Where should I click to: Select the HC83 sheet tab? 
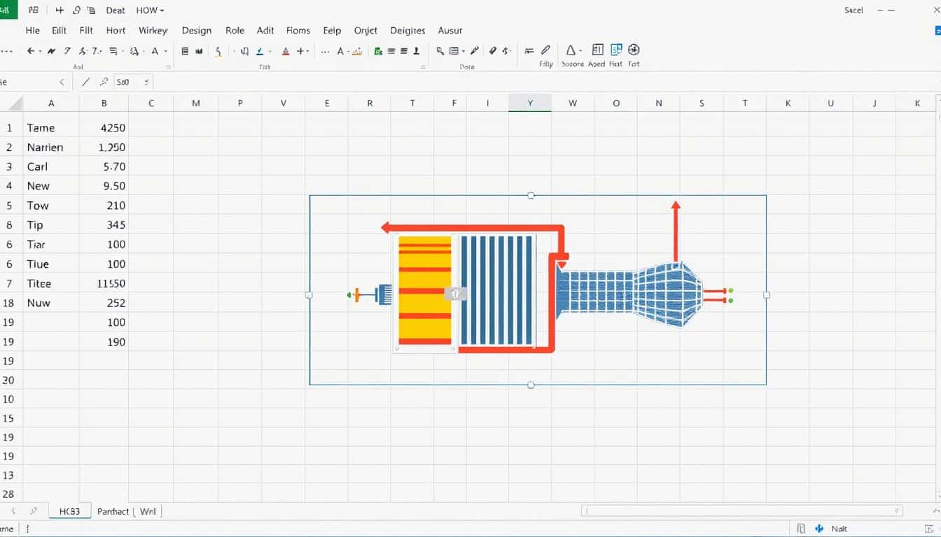coord(69,511)
